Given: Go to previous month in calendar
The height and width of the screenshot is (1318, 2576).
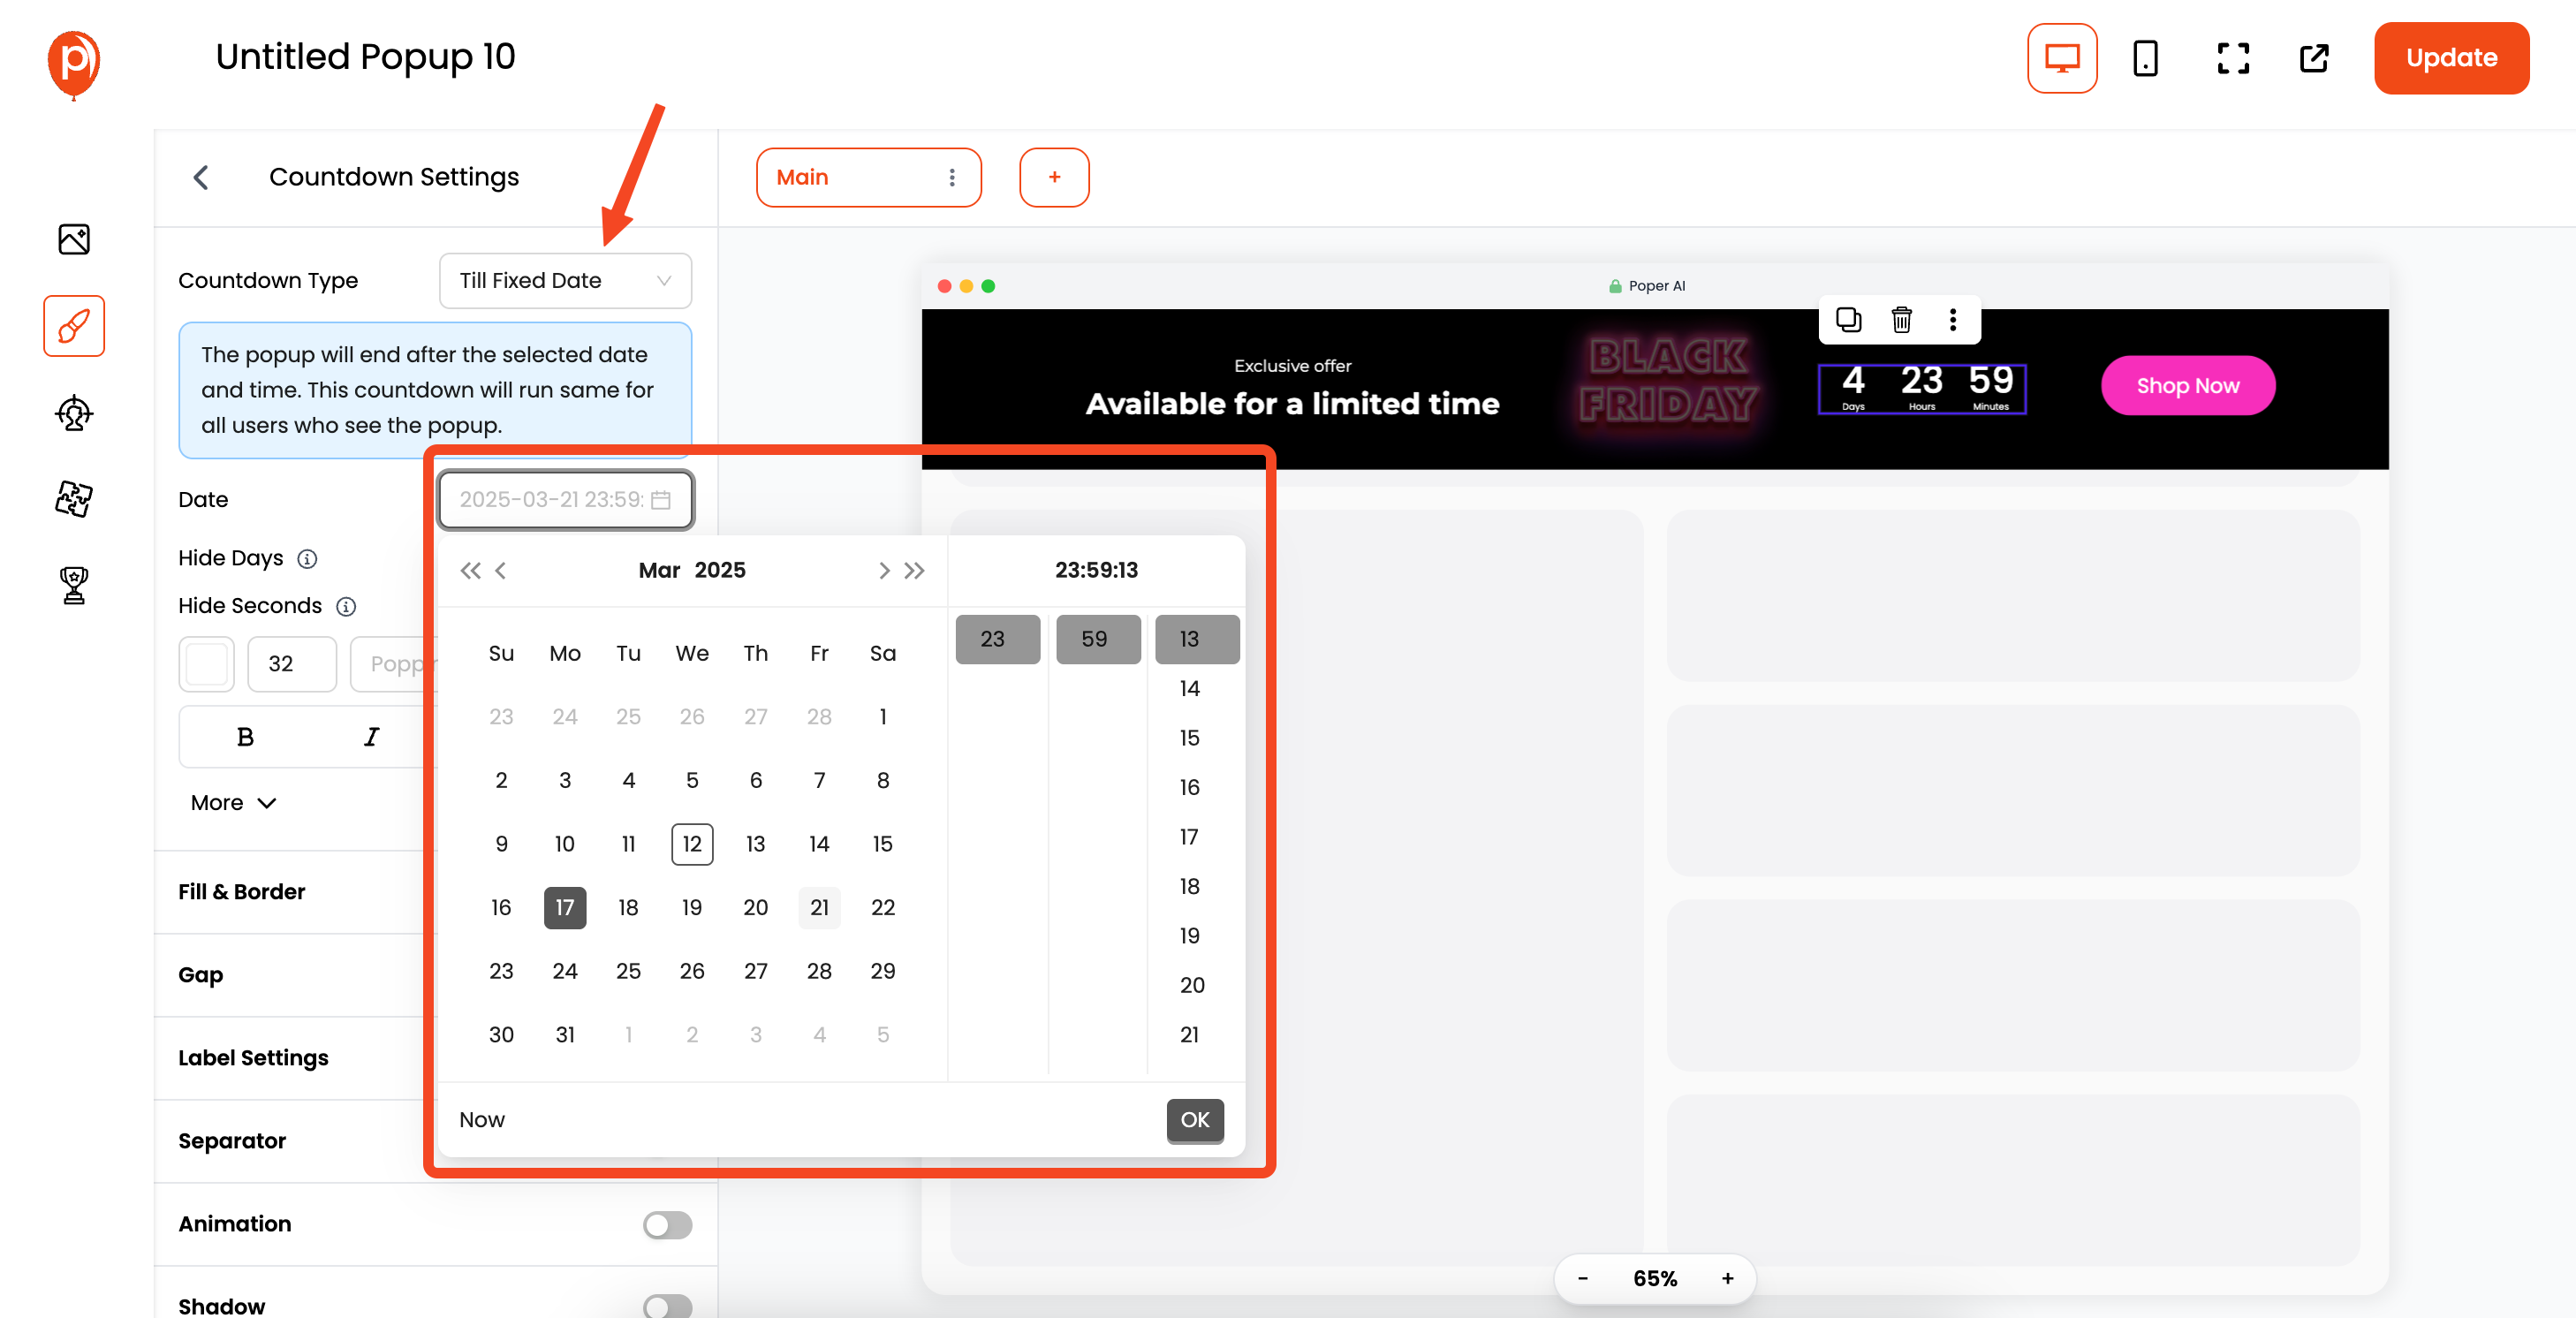Looking at the screenshot, I should (x=501, y=570).
